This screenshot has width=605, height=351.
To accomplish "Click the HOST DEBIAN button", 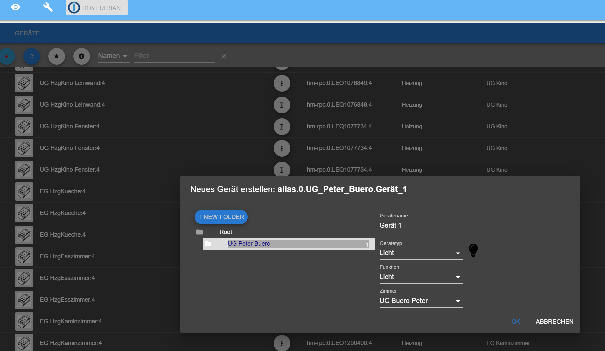I will (97, 8).
